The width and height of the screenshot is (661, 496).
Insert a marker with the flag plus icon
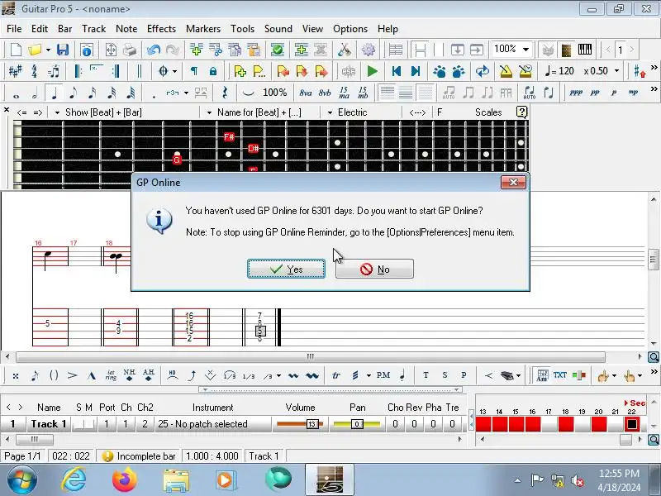240,71
